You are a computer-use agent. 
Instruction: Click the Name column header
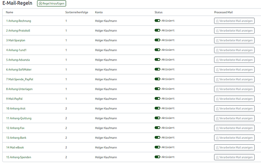(9, 12)
